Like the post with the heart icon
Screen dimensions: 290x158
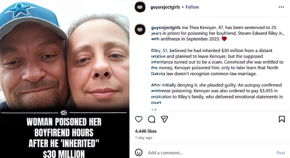(139, 119)
